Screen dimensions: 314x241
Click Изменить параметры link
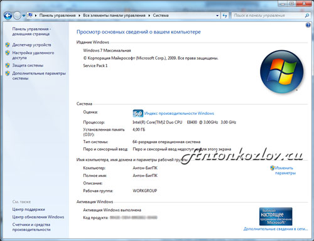click(x=285, y=171)
